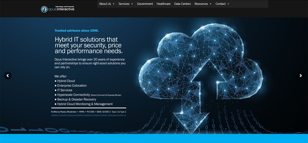The width and height of the screenshot is (308, 143).
Task: Open the Government page
Action: 145,4
